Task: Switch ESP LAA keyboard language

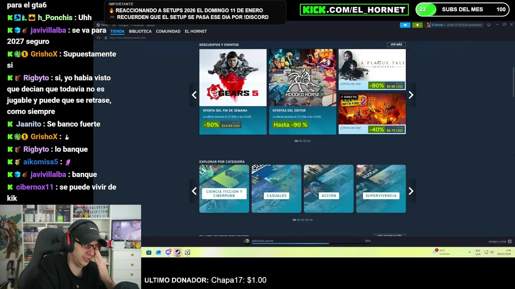Action: click(x=478, y=252)
